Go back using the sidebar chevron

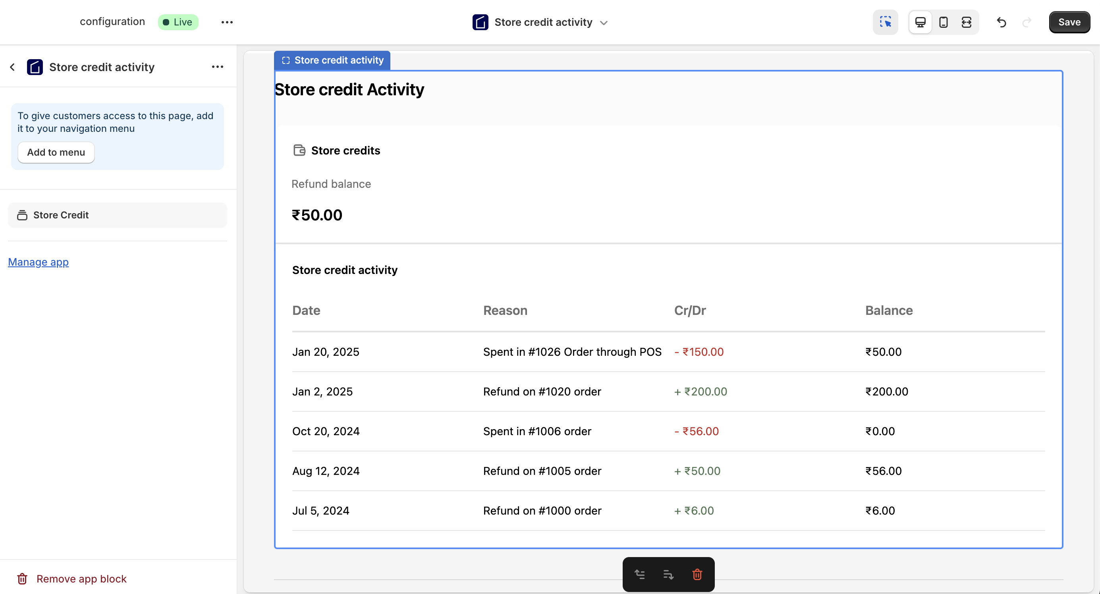click(x=12, y=67)
